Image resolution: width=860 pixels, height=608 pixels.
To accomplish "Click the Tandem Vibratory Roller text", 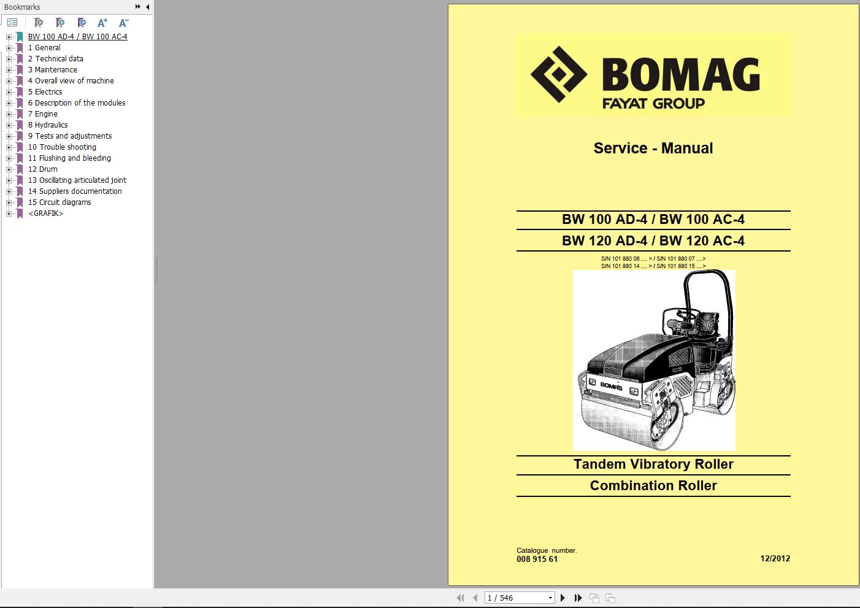I will (x=653, y=464).
